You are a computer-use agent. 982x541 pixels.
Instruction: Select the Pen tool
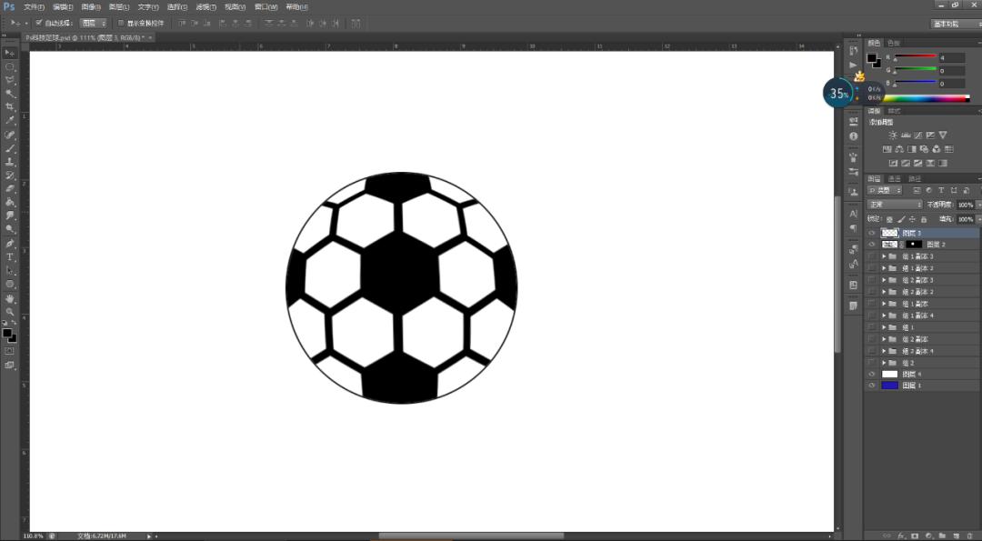pyautogui.click(x=9, y=244)
